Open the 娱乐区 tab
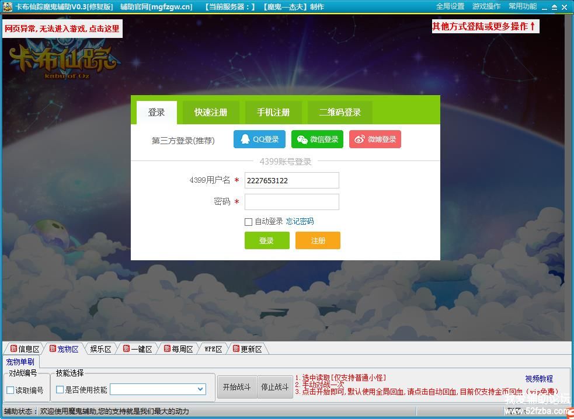Screen dimensions: 574x419 [x=100, y=349]
